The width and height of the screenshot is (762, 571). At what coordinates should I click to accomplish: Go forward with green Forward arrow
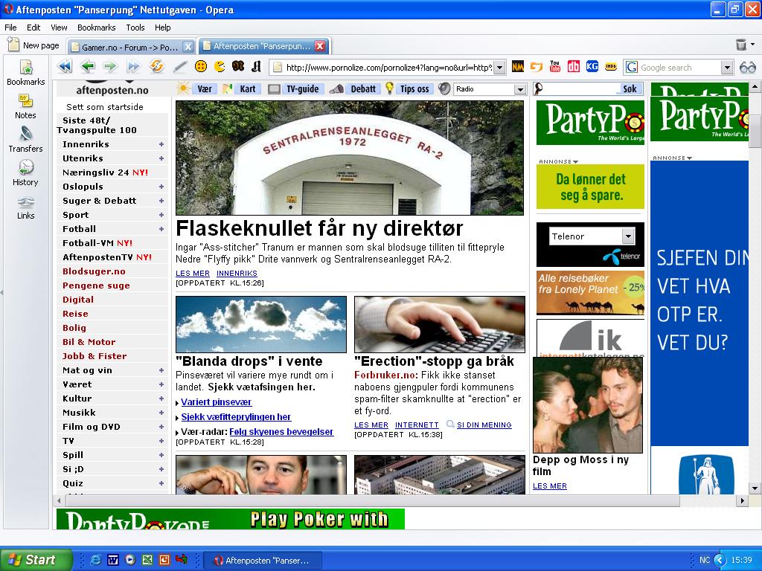[x=110, y=66]
